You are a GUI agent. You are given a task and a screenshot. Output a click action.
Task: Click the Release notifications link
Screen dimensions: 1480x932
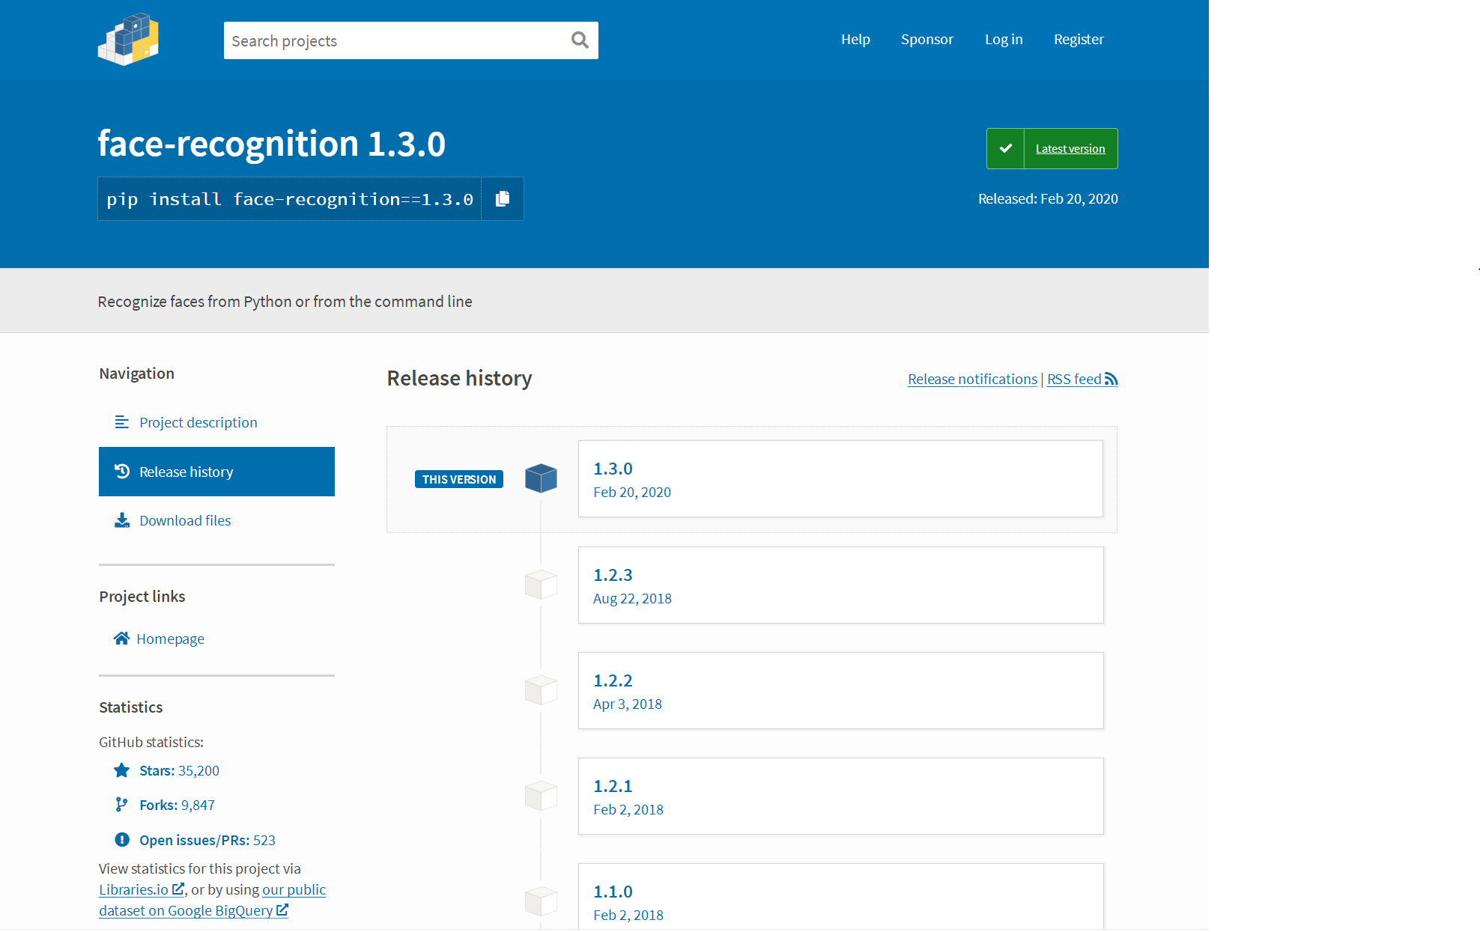click(971, 379)
